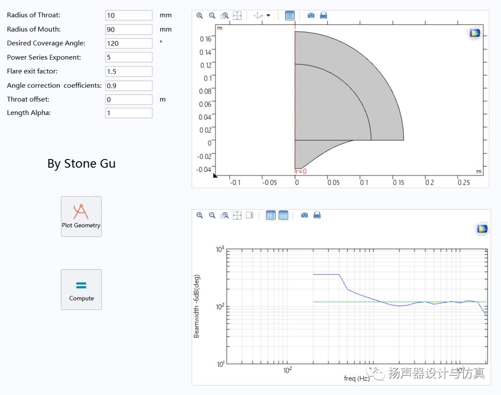Print the beamwidth plot

[317, 215]
